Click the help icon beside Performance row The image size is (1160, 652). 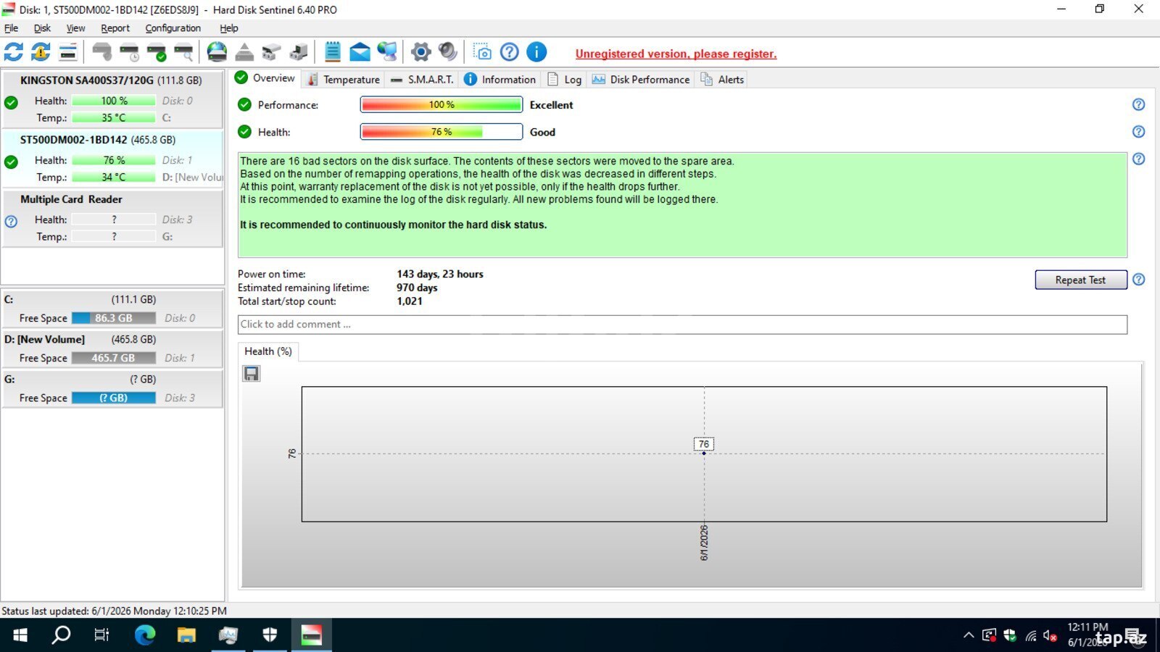click(1139, 104)
